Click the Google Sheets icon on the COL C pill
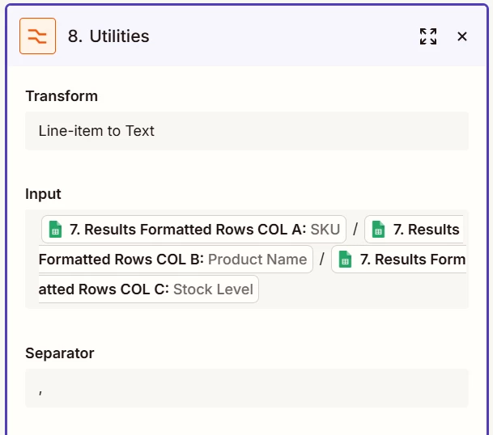The height and width of the screenshot is (435, 493). 345,260
